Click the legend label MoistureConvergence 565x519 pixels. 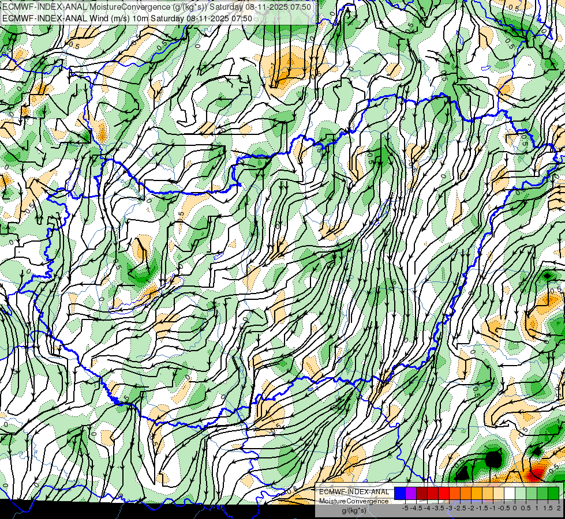click(354, 501)
